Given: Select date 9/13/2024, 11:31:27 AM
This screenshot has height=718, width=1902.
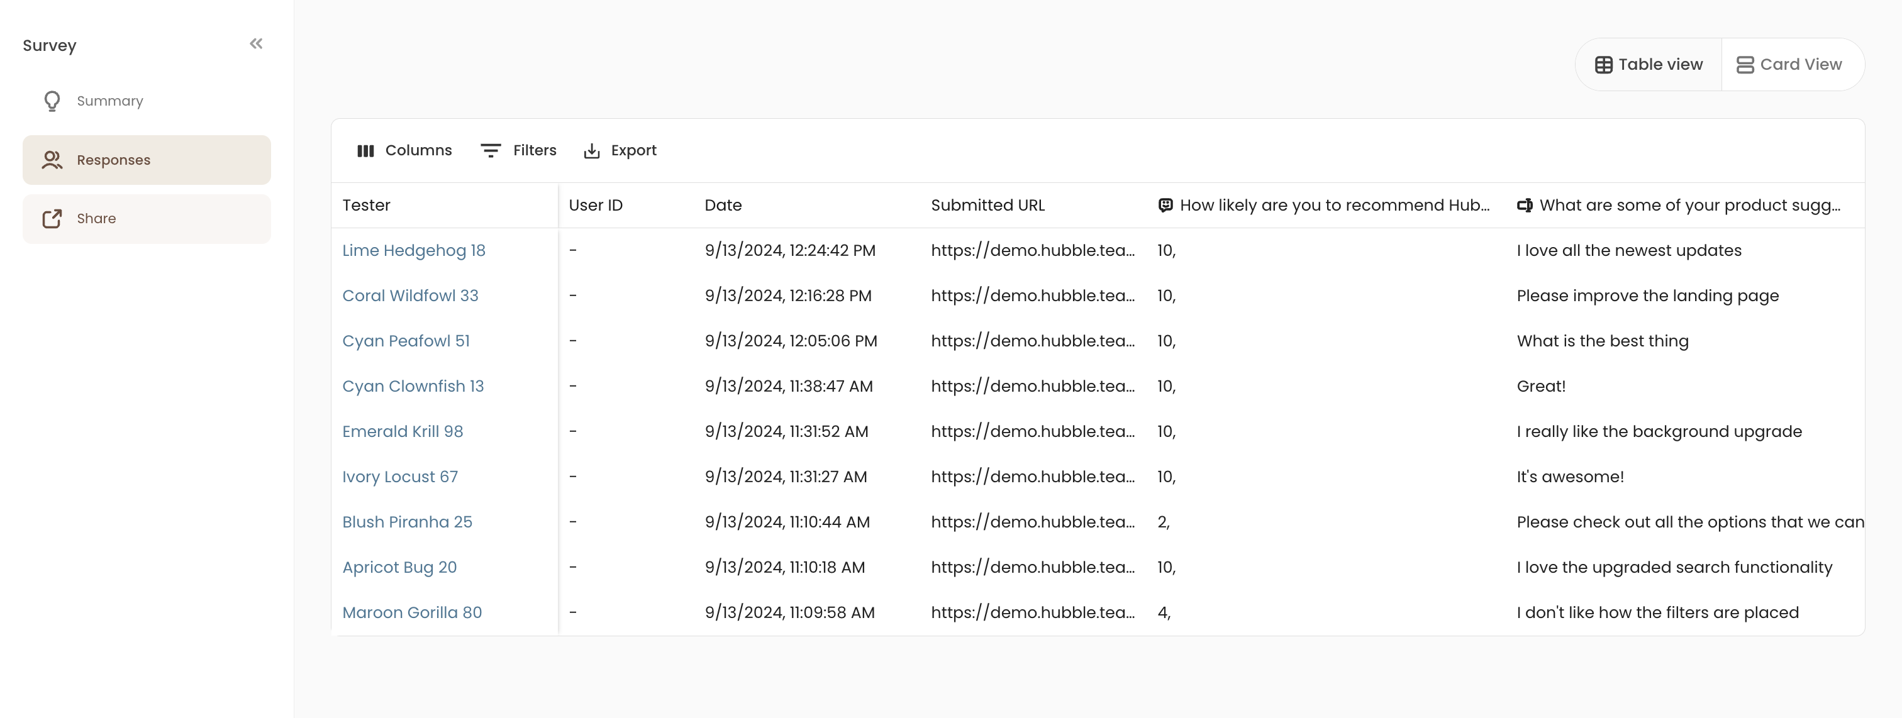Looking at the screenshot, I should [x=786, y=477].
